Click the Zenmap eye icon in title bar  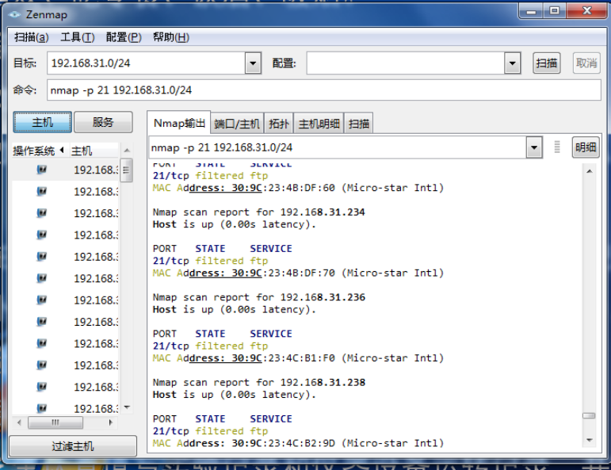[15, 15]
